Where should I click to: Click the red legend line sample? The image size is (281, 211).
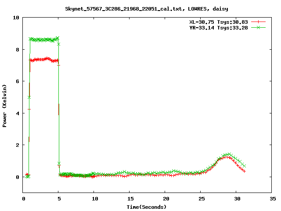tap(258, 22)
